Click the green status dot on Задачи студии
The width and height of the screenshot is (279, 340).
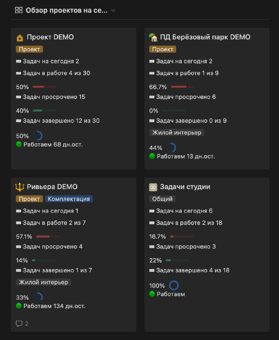click(152, 294)
